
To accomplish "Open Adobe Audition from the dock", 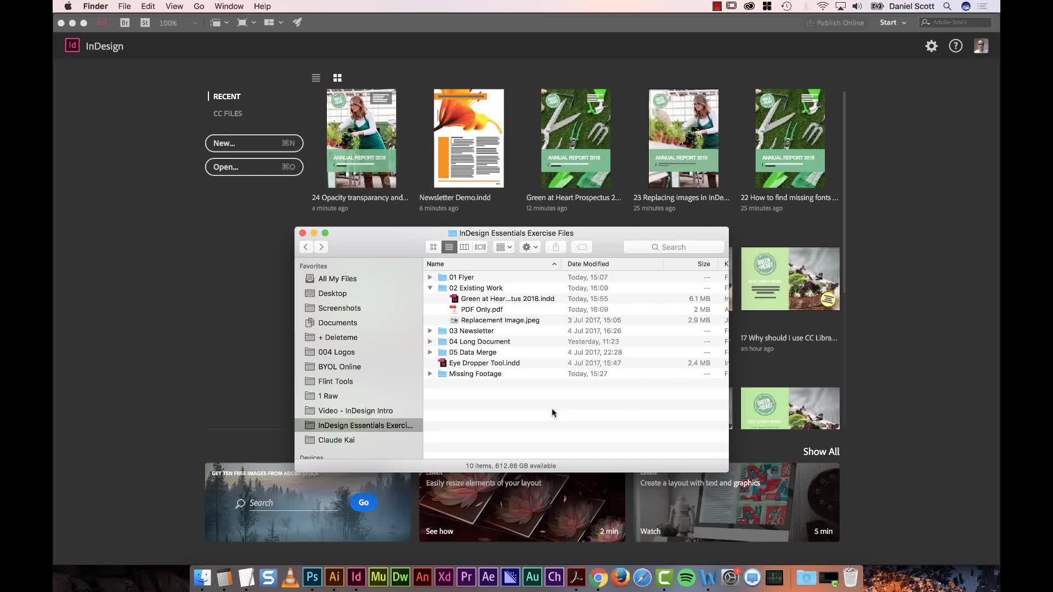I will coord(533,577).
